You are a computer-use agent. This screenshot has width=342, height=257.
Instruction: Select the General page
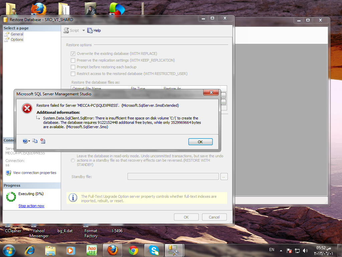17,34
